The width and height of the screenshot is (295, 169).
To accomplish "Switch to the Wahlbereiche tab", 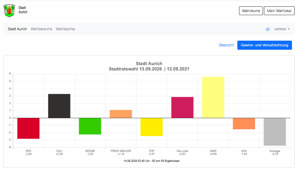I will coord(41,29).
